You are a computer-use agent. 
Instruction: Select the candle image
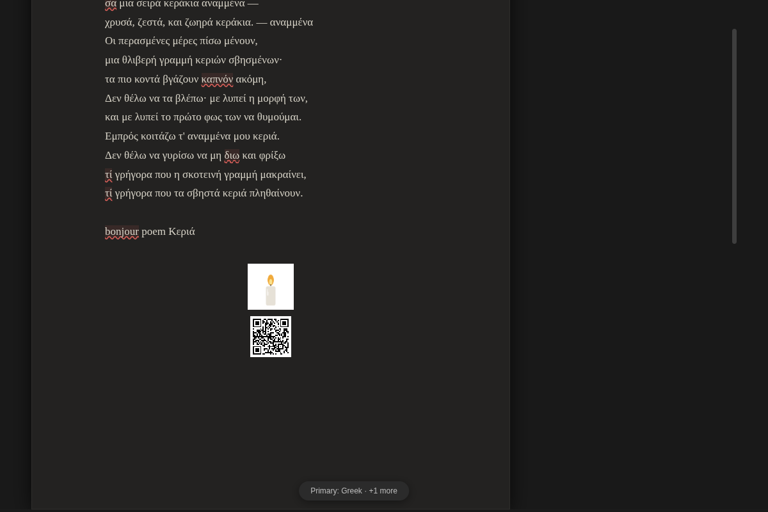[271, 287]
